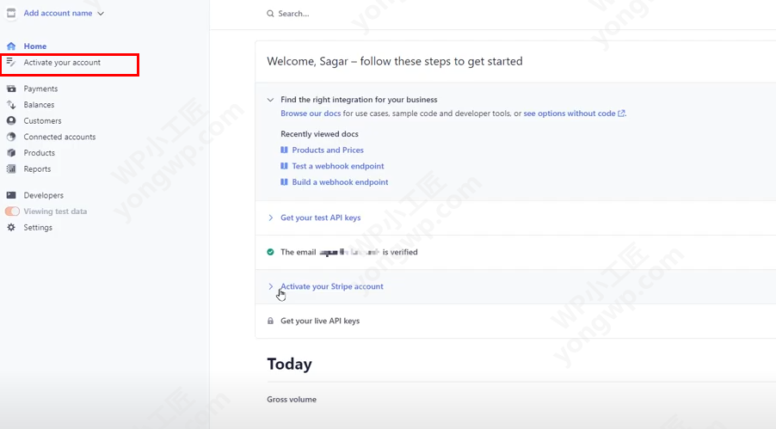Click the Home house icon
Image resolution: width=776 pixels, height=429 pixels.
[x=11, y=46]
